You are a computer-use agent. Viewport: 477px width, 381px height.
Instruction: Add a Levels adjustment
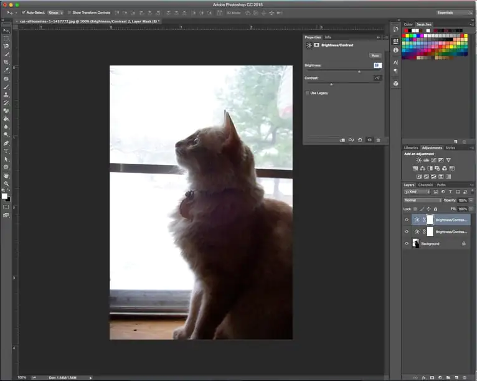click(x=426, y=160)
